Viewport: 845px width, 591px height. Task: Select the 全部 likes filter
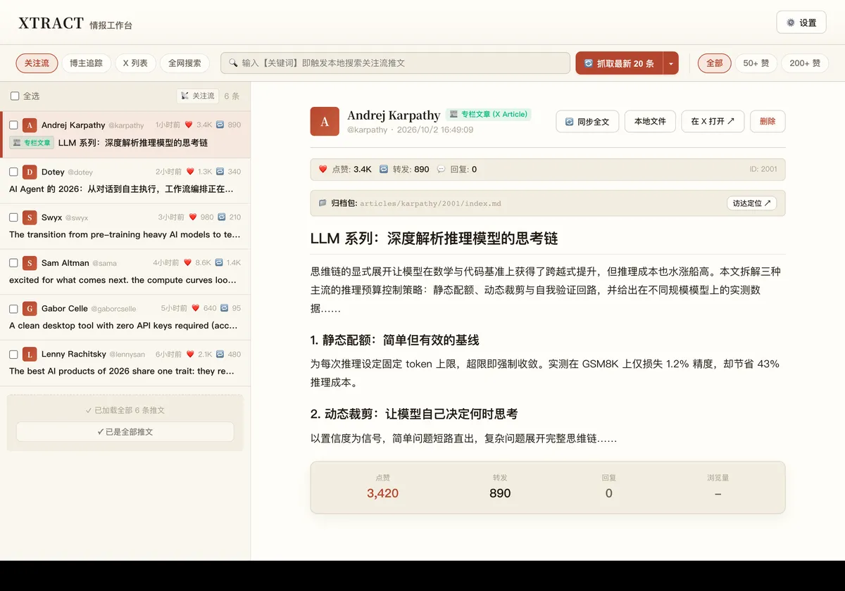point(715,63)
